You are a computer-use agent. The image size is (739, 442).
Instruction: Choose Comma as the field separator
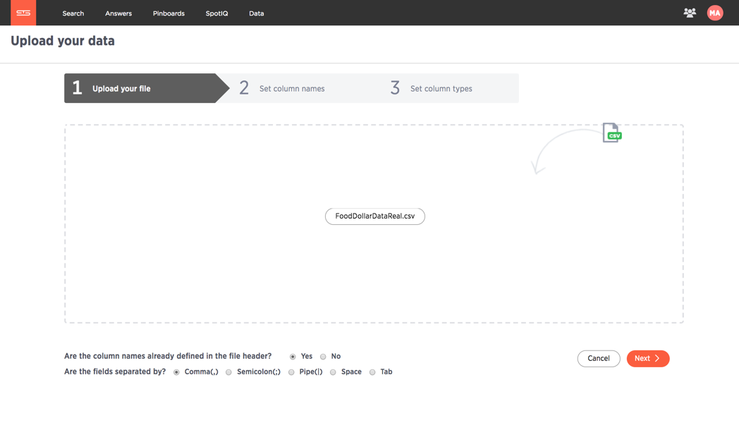pos(176,372)
